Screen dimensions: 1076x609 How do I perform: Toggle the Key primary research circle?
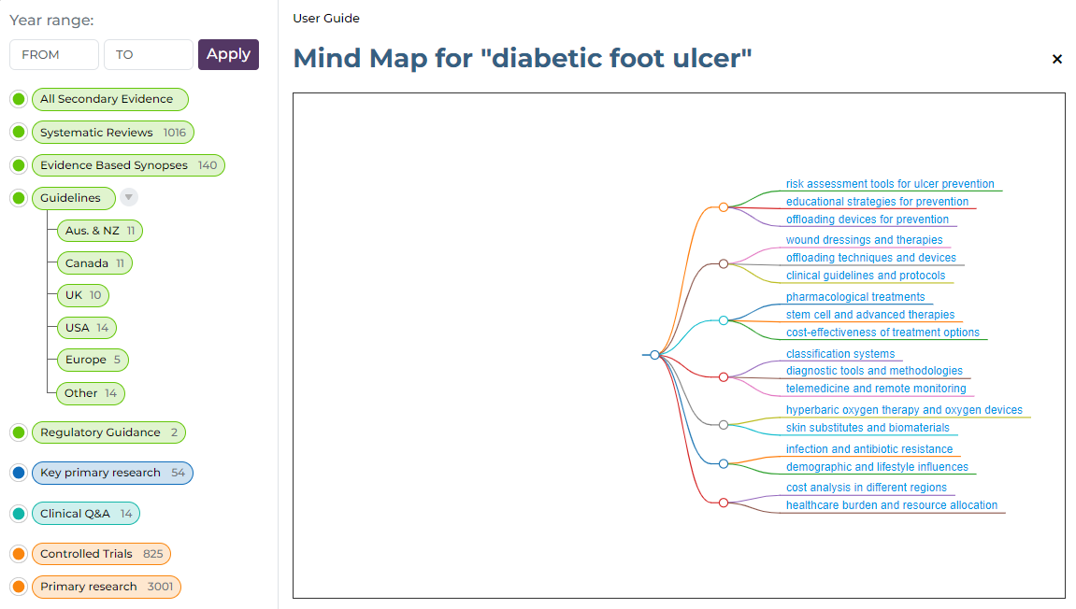19,473
